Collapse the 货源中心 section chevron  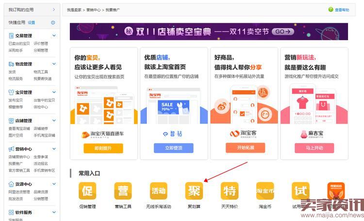[54, 184]
